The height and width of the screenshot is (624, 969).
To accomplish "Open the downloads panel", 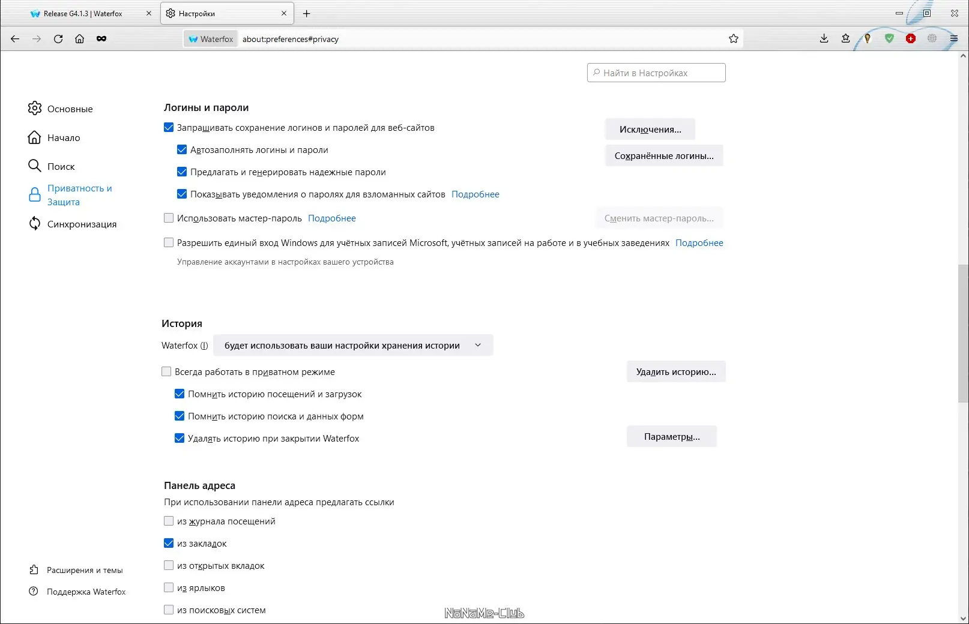I will click(824, 39).
